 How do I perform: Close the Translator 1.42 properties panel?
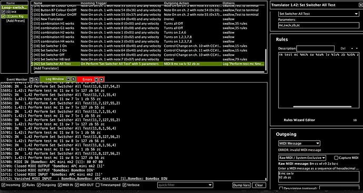point(361,5)
